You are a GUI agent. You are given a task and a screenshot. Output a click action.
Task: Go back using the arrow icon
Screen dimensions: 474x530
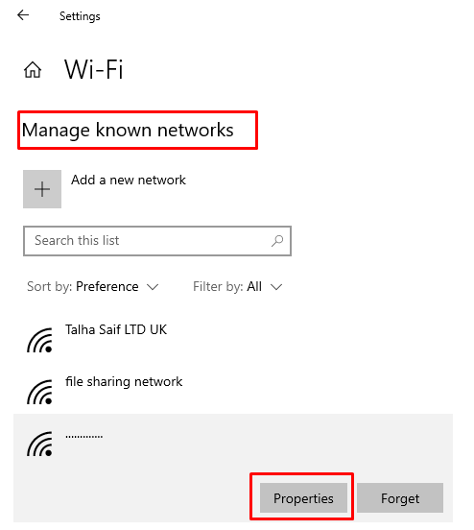coord(23,15)
